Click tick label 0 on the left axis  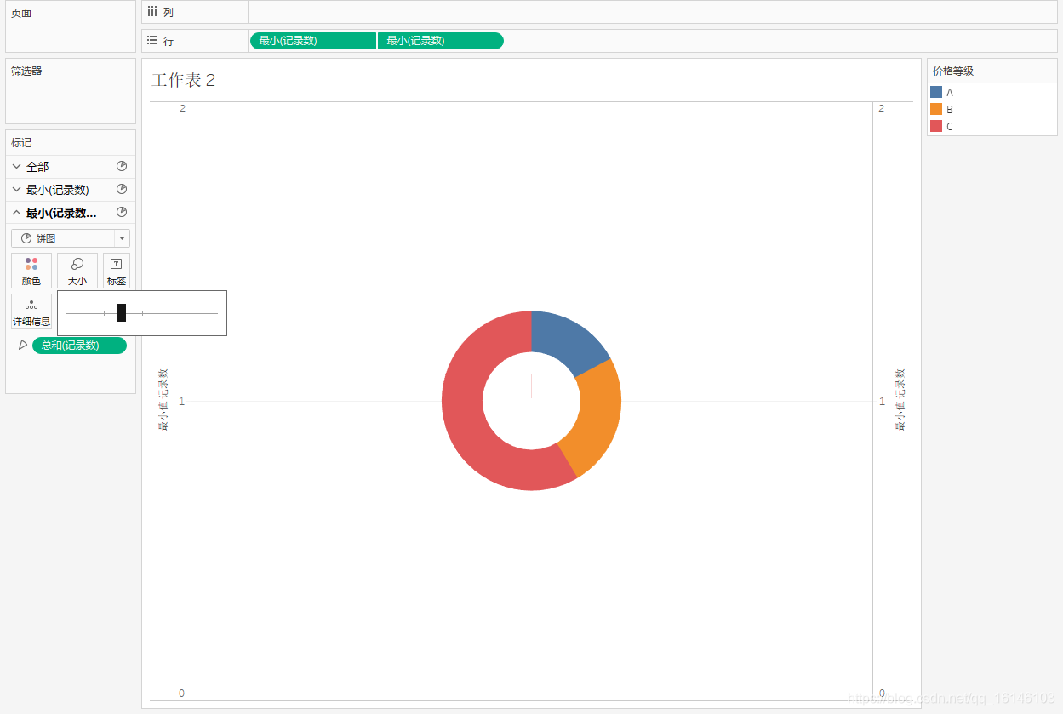[181, 693]
